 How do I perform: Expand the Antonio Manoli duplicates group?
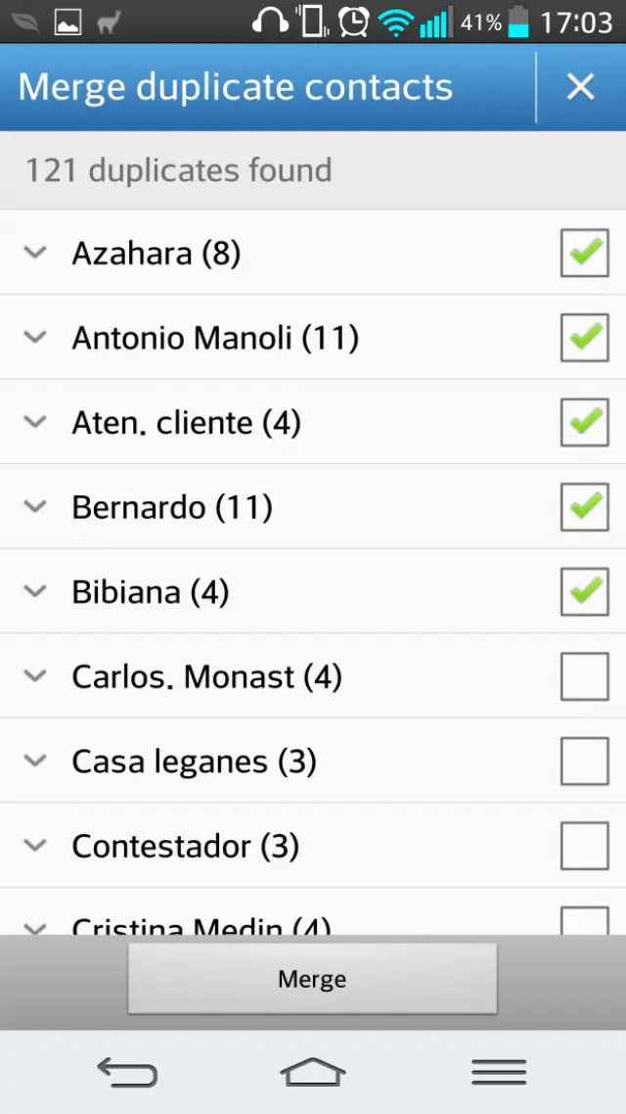(x=35, y=338)
